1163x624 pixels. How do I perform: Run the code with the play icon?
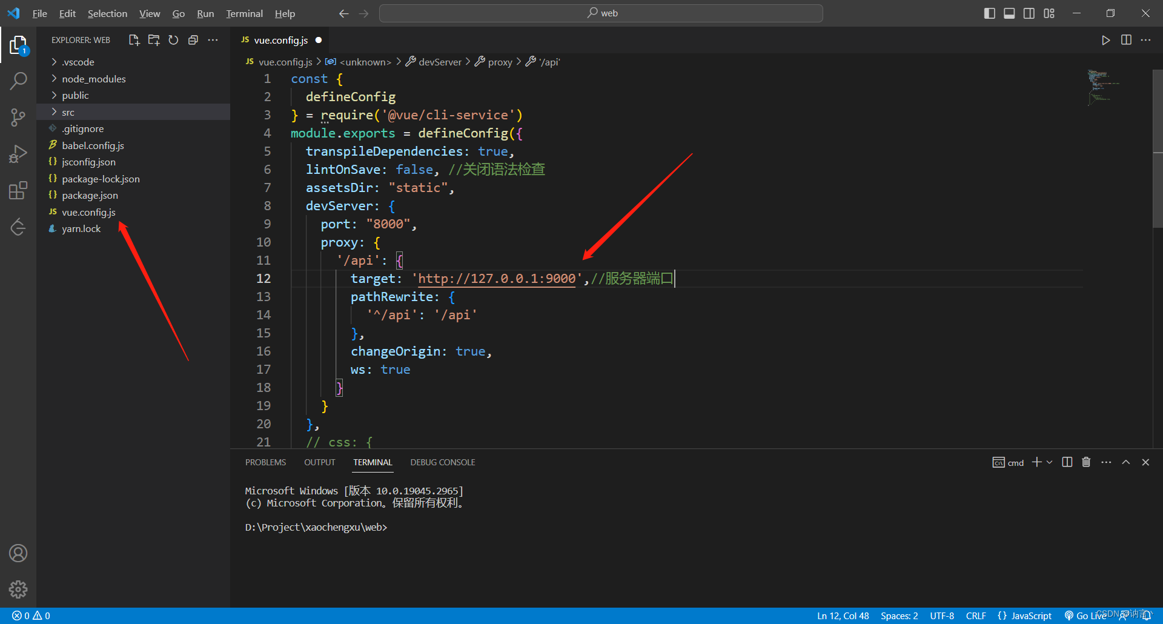click(1105, 40)
